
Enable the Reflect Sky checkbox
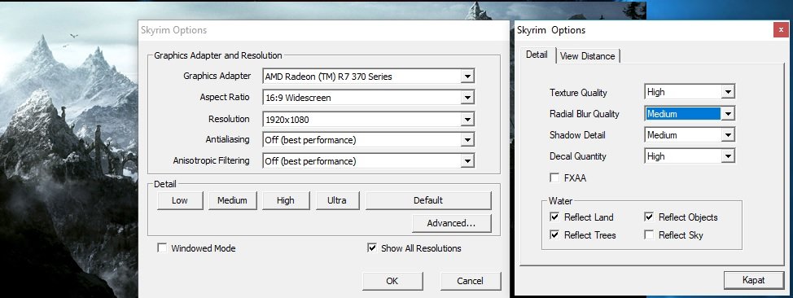pos(649,235)
